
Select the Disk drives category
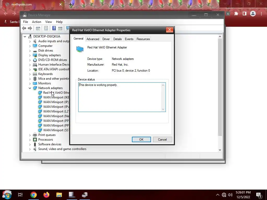(45, 51)
